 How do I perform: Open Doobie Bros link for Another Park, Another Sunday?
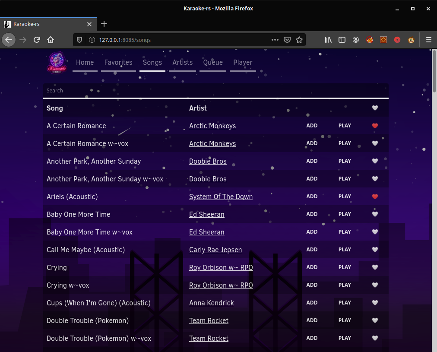coord(208,162)
